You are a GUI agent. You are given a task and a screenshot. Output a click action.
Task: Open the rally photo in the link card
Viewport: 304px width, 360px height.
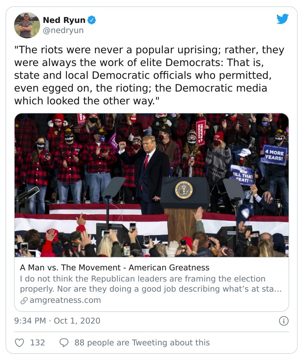coord(151,185)
